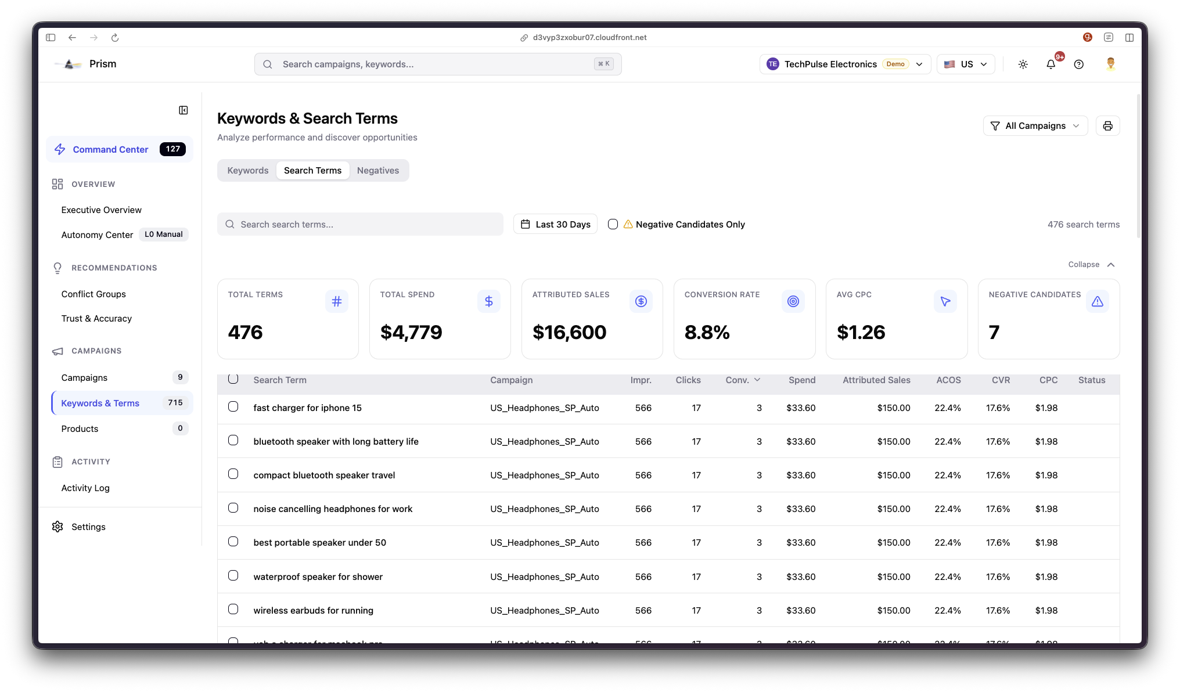This screenshot has height=692, width=1180.
Task: Check the select-all header checkbox
Action: tap(233, 379)
